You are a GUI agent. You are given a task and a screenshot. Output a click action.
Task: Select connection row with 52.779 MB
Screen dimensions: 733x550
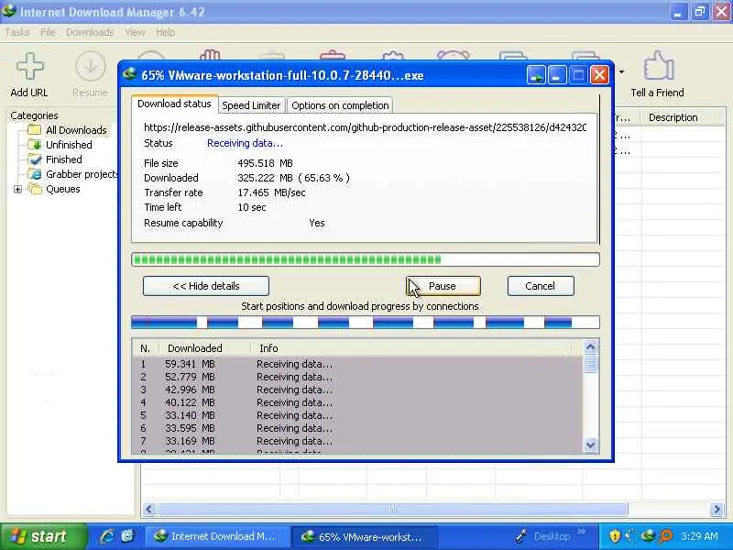357,377
